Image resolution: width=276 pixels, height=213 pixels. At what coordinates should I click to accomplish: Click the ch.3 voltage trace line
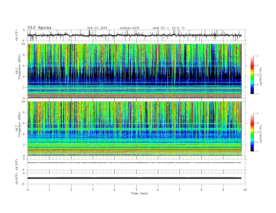[134, 163]
